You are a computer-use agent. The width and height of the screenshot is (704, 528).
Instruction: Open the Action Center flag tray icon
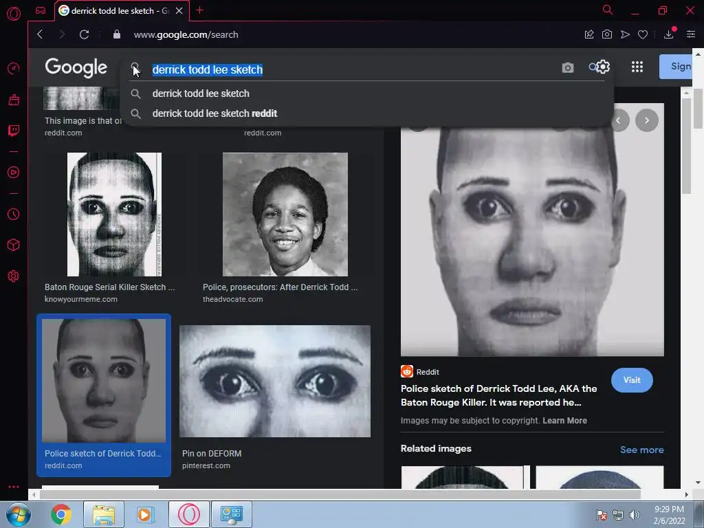pyautogui.click(x=602, y=515)
